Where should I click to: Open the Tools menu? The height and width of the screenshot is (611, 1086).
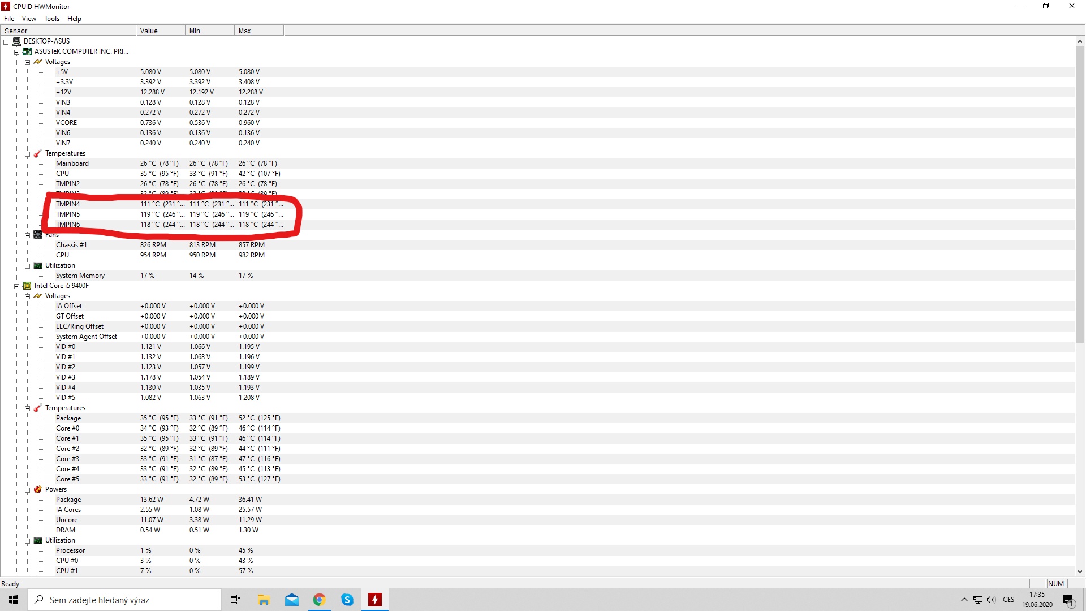pyautogui.click(x=51, y=19)
